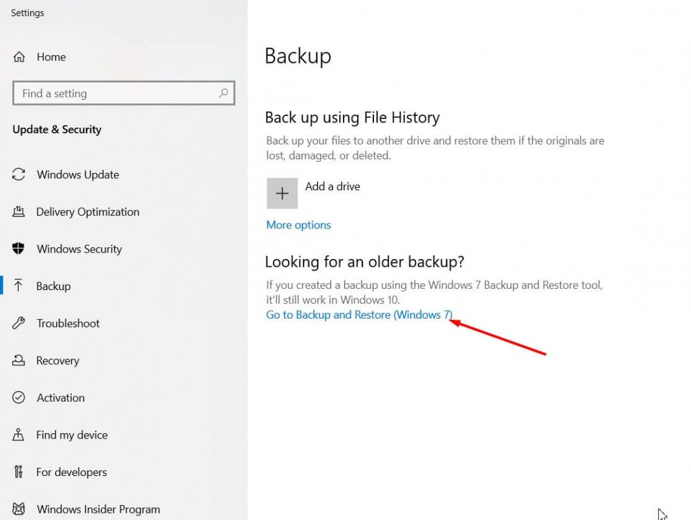Screen dimensions: 691x520
Task: Click the Backup upward arrow icon
Action: 18,286
